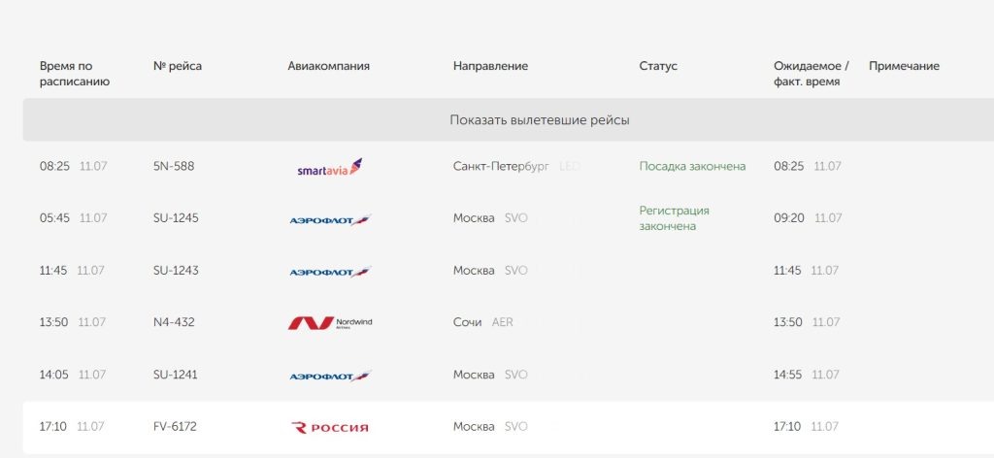This screenshot has height=458, width=994.
Task: Select flight number 5N-588
Action: 174,166
